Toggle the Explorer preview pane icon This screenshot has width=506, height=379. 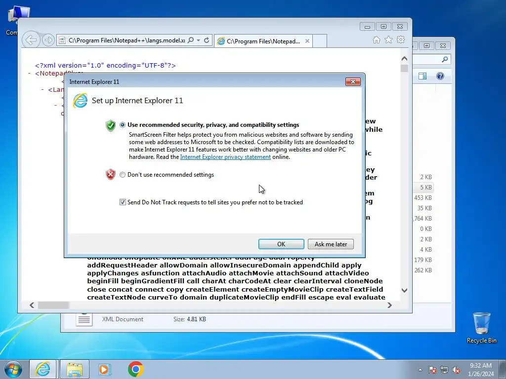[x=422, y=76]
